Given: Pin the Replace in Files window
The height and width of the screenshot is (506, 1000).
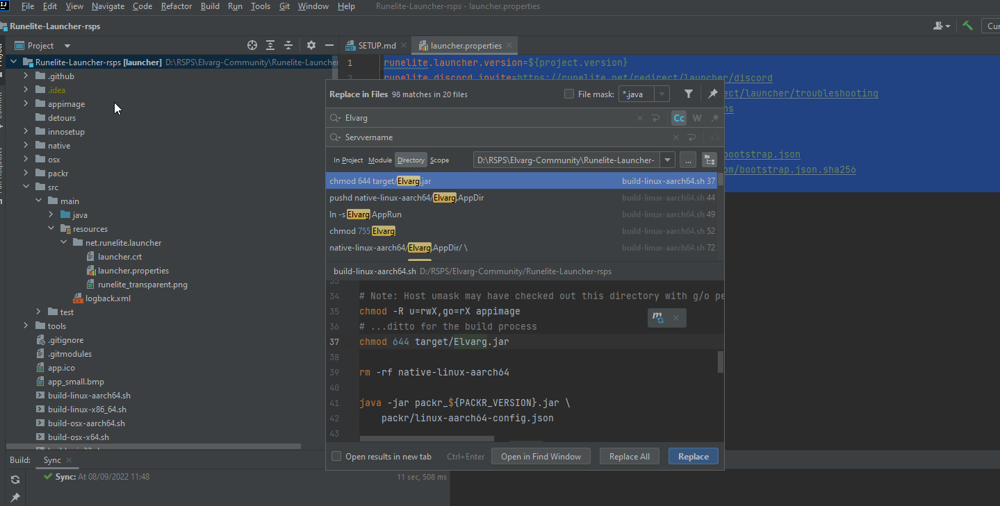Looking at the screenshot, I should coord(712,94).
